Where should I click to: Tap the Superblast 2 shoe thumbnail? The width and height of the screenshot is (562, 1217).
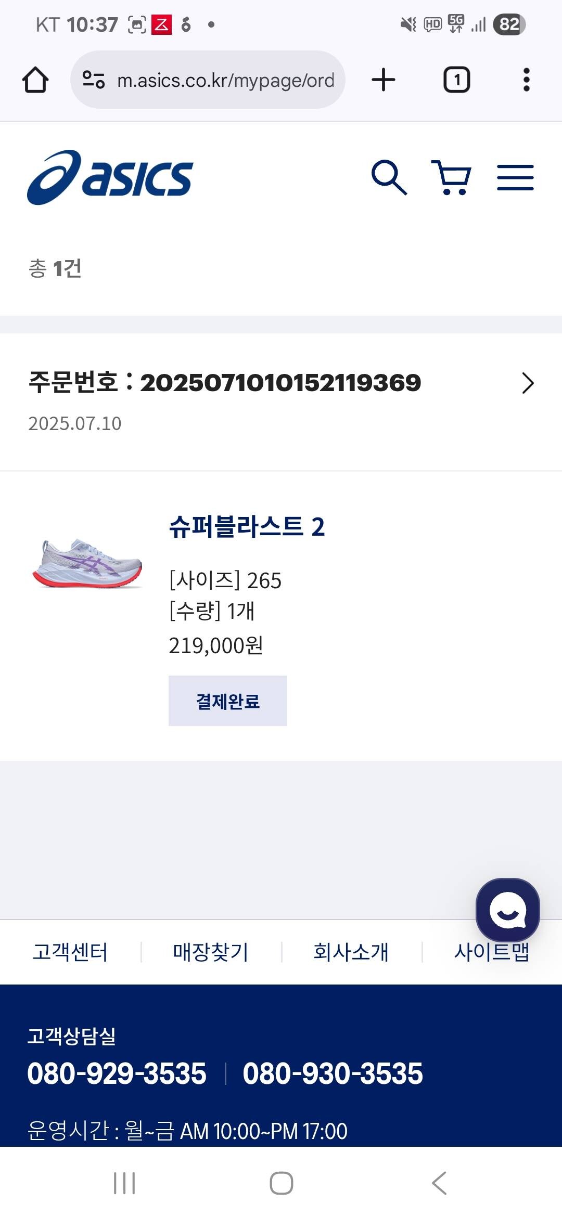[87, 564]
